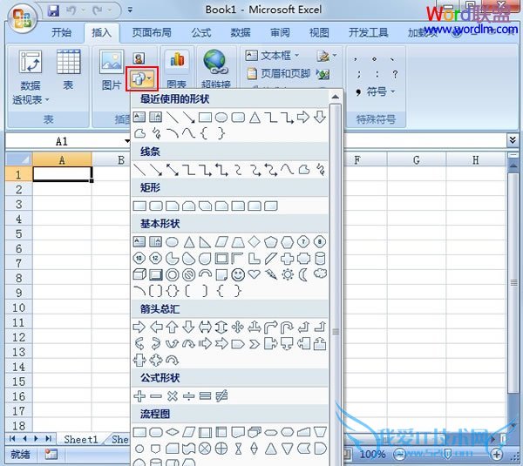Select the cylinder (can) shape
The image size is (523, 466).
[320, 259]
